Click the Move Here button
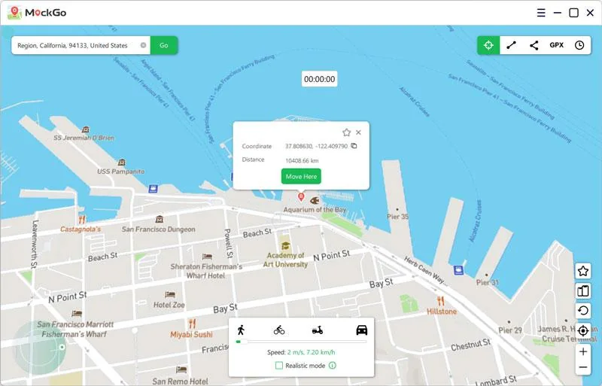This screenshot has height=386, width=602. [301, 176]
